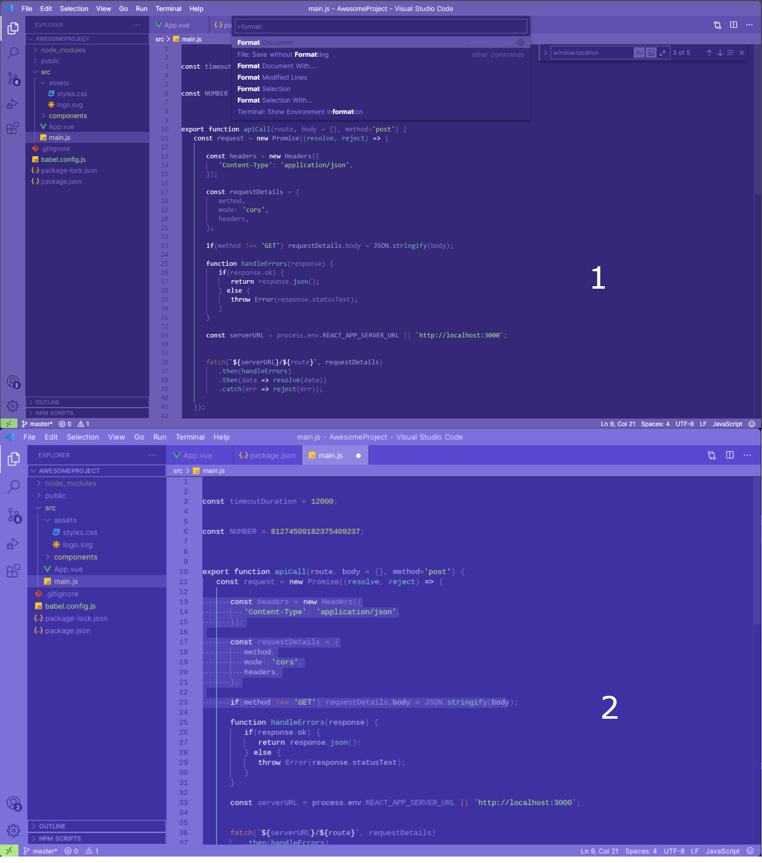Click Spaces: 4 indentation in the upper window's status bar
The width and height of the screenshot is (762, 863).
click(x=655, y=424)
